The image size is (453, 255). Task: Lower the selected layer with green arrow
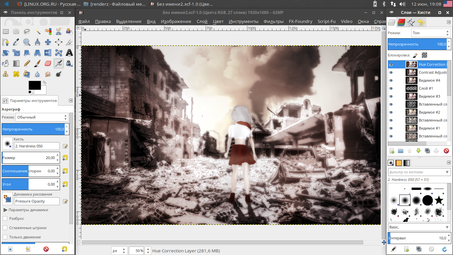click(419, 151)
